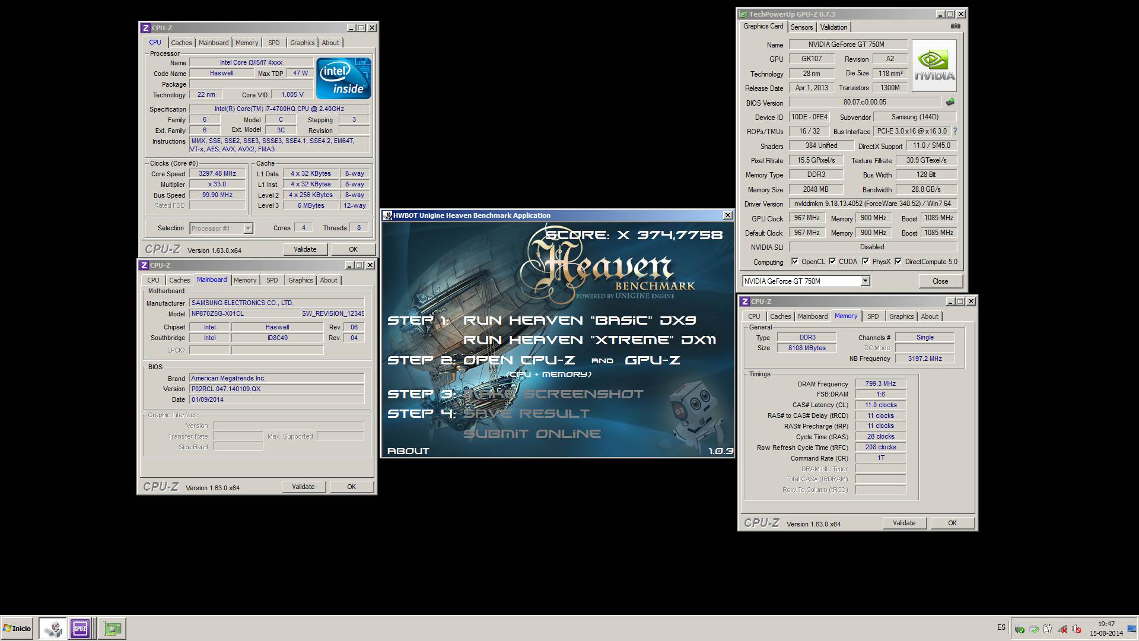The width and height of the screenshot is (1139, 641).
Task: Click the safely remove hardware tray icon
Action: point(1019,629)
